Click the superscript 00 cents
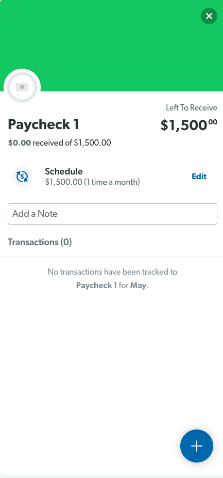223x478 pixels. 213,122
